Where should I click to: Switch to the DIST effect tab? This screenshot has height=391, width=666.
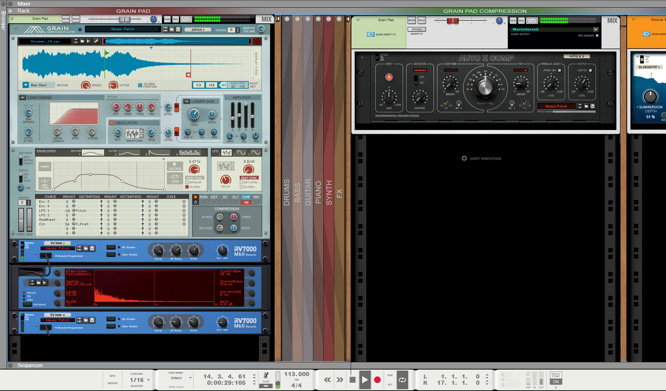tap(214, 197)
